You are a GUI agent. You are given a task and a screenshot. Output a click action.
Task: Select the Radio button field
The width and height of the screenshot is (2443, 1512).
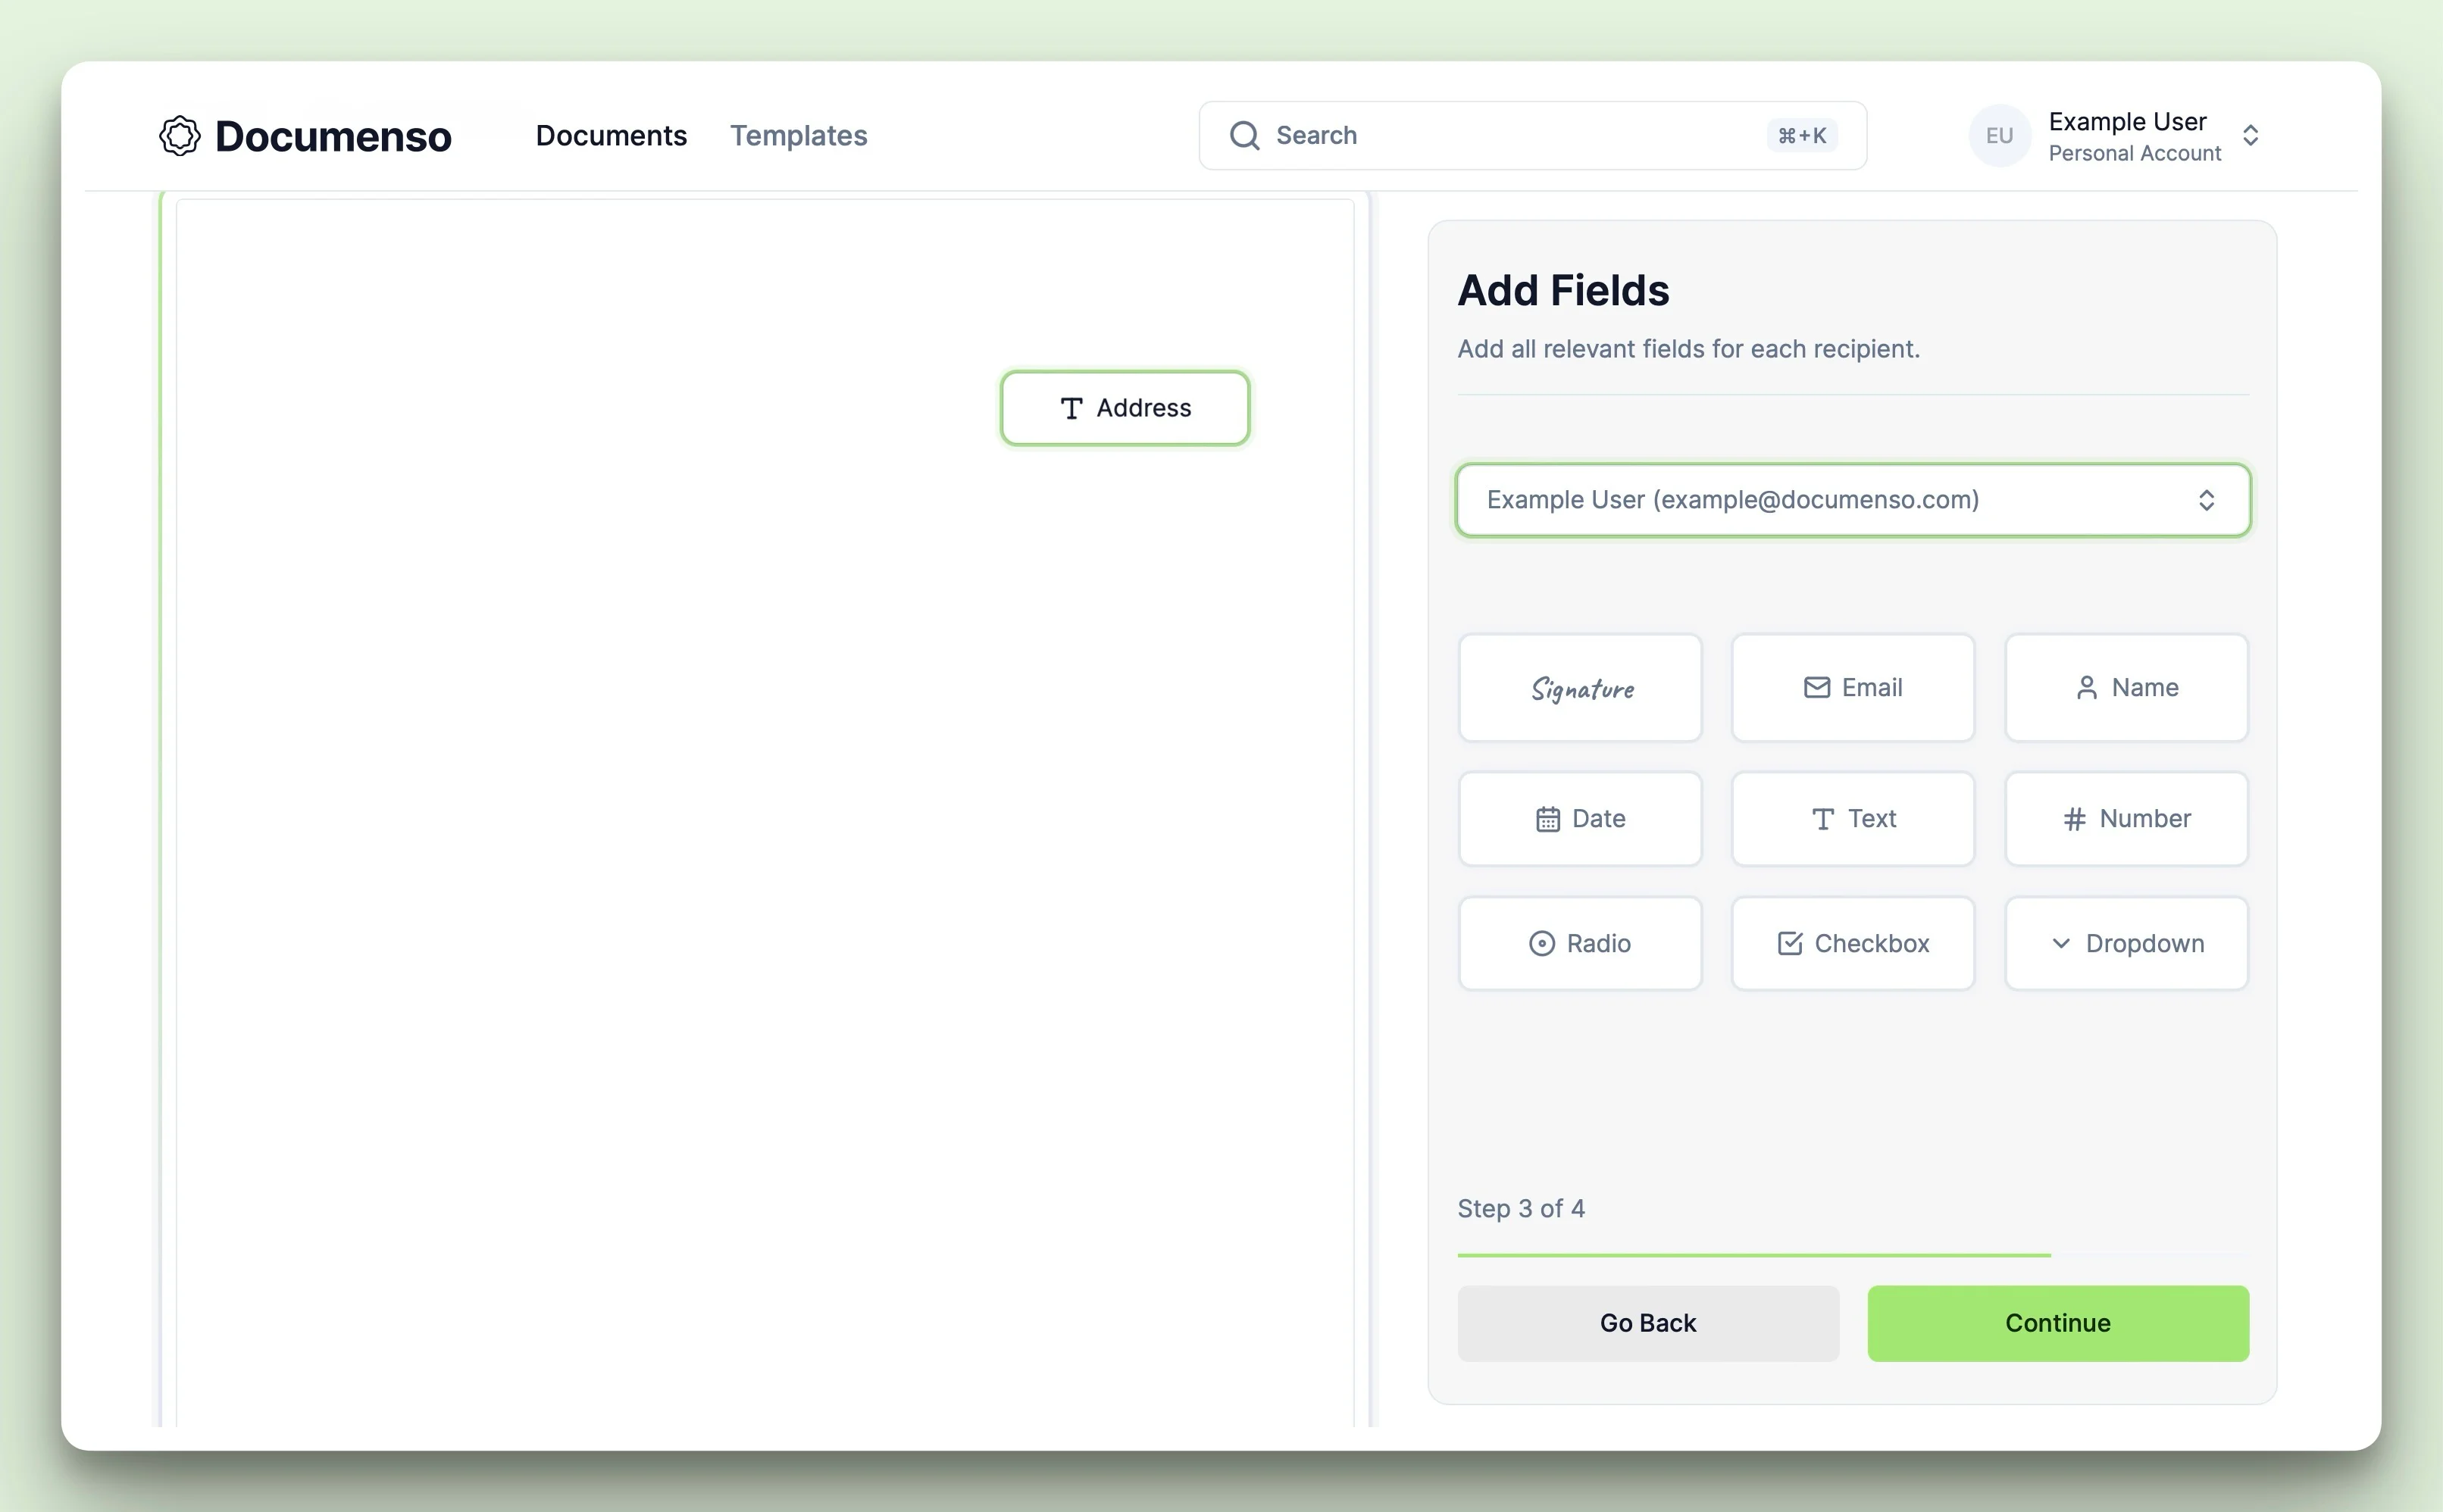click(1579, 943)
